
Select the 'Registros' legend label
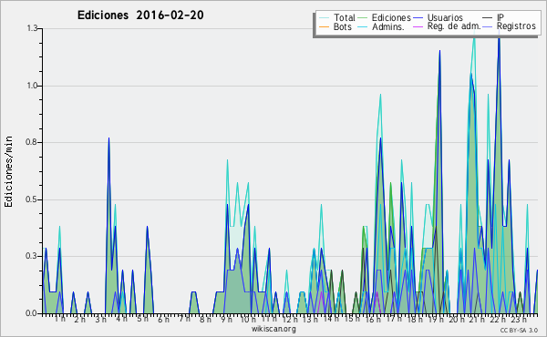[516, 26]
